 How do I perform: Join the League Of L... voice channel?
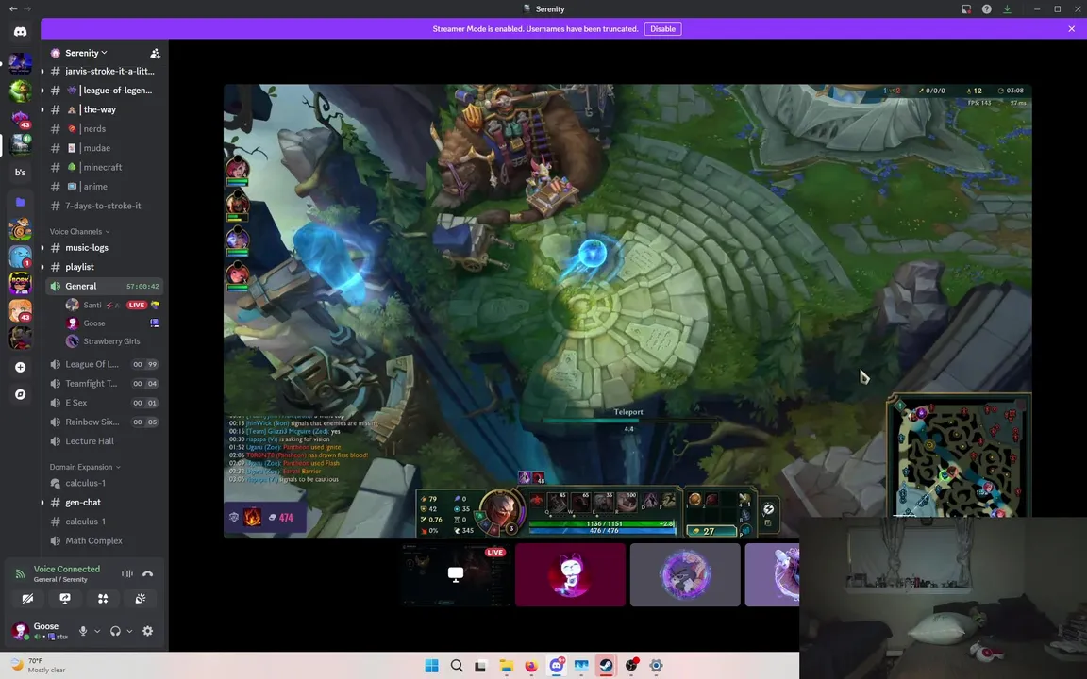(104, 364)
